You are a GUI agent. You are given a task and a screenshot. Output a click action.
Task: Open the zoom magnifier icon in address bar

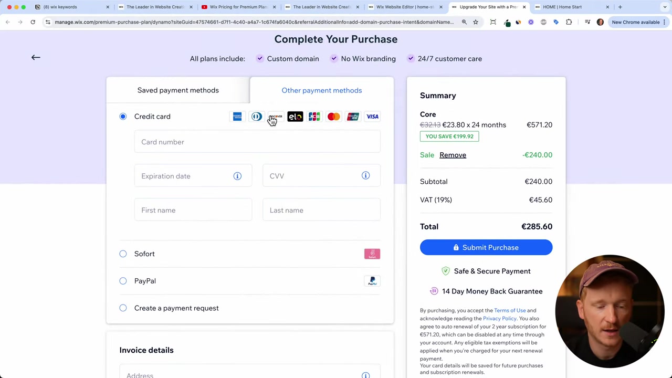click(x=464, y=22)
